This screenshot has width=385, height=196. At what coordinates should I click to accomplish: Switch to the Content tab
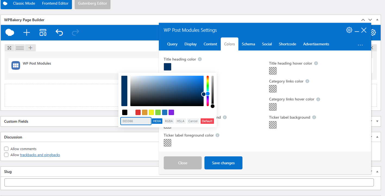click(x=210, y=44)
